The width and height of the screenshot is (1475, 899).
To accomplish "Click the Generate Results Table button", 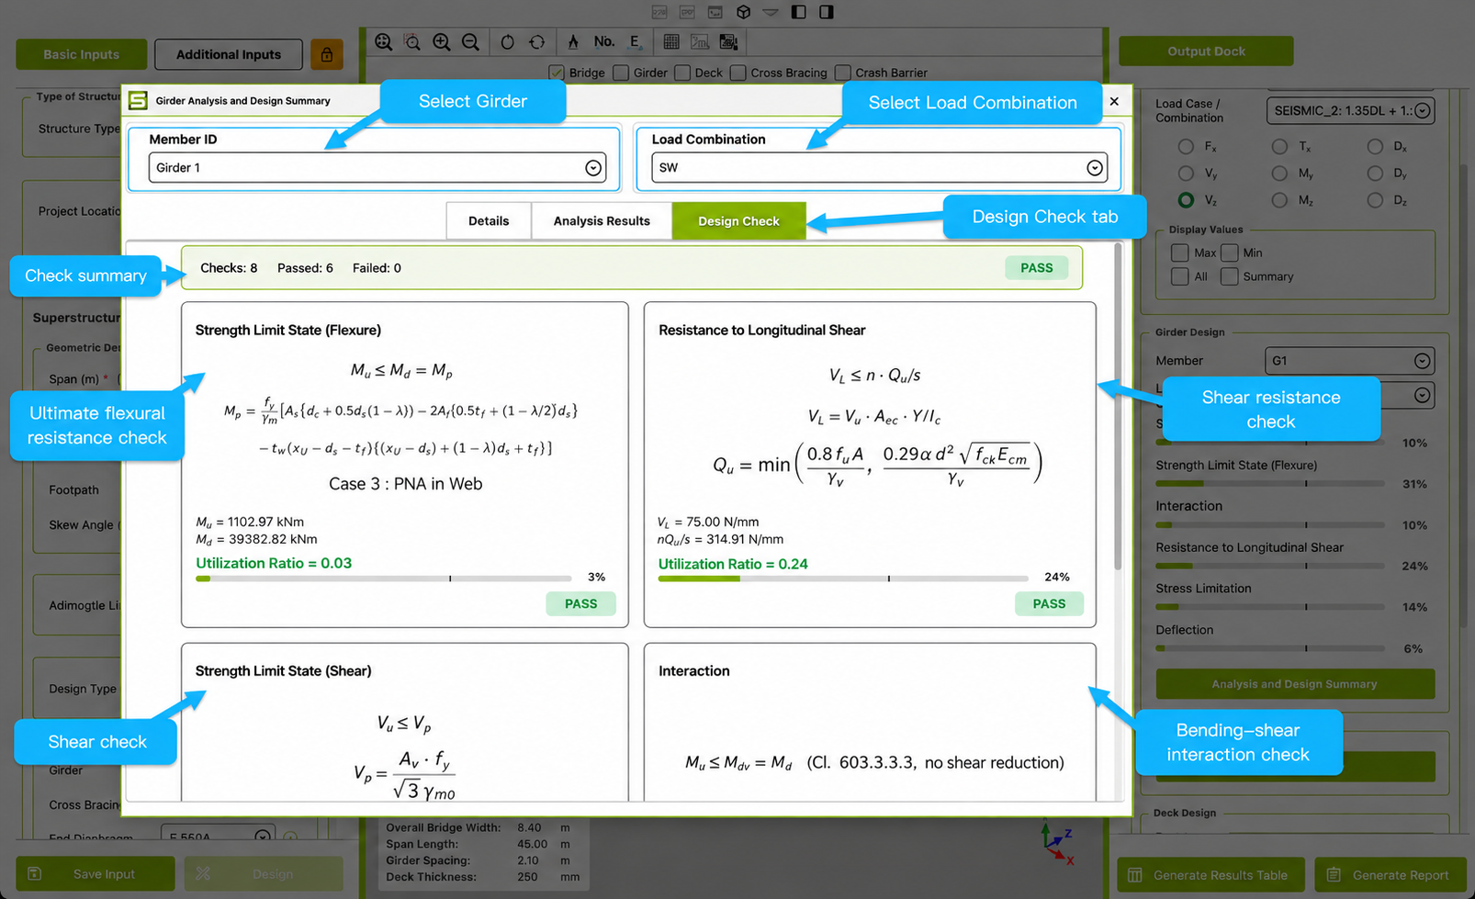I will [x=1210, y=875].
